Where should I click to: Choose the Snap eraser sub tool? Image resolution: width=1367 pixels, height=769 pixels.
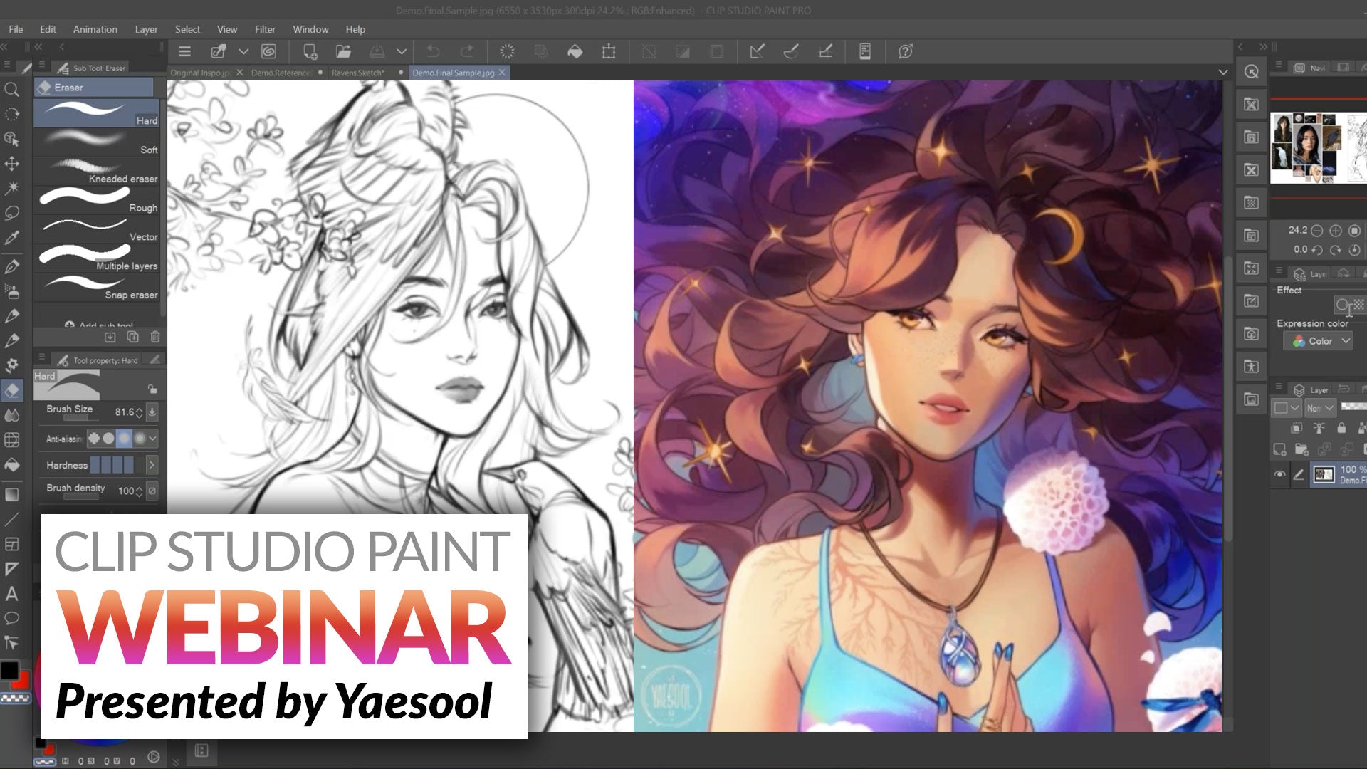(97, 288)
